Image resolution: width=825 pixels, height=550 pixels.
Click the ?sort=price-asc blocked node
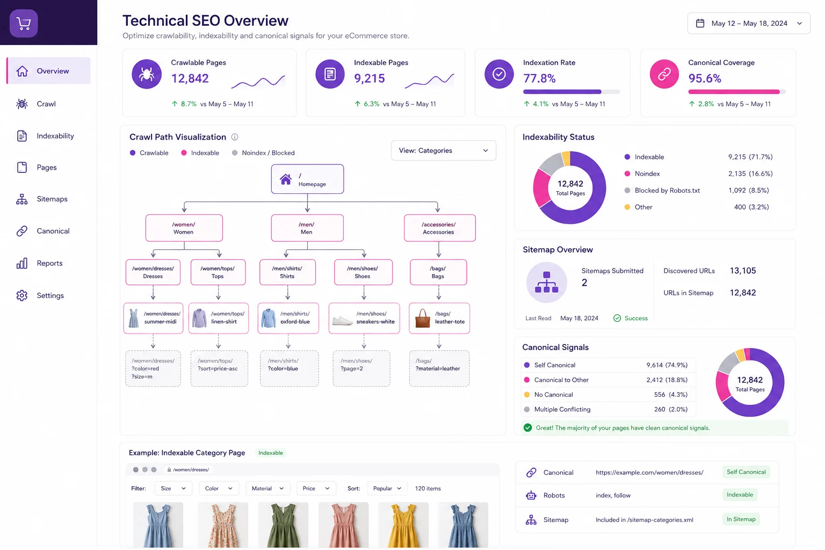click(x=219, y=368)
